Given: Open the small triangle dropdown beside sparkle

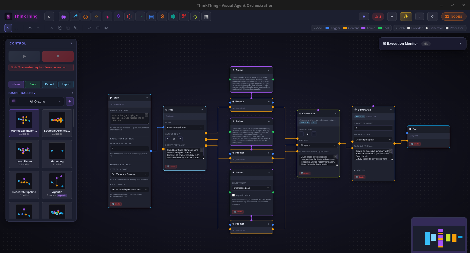Looking at the screenshot, I should coord(420,17).
